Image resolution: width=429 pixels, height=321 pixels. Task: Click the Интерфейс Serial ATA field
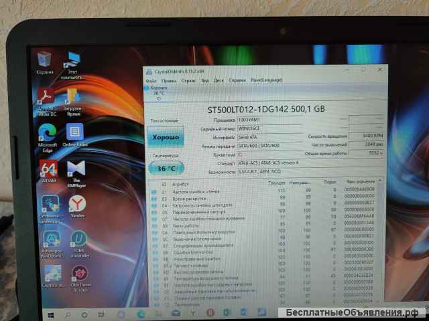click(269, 137)
